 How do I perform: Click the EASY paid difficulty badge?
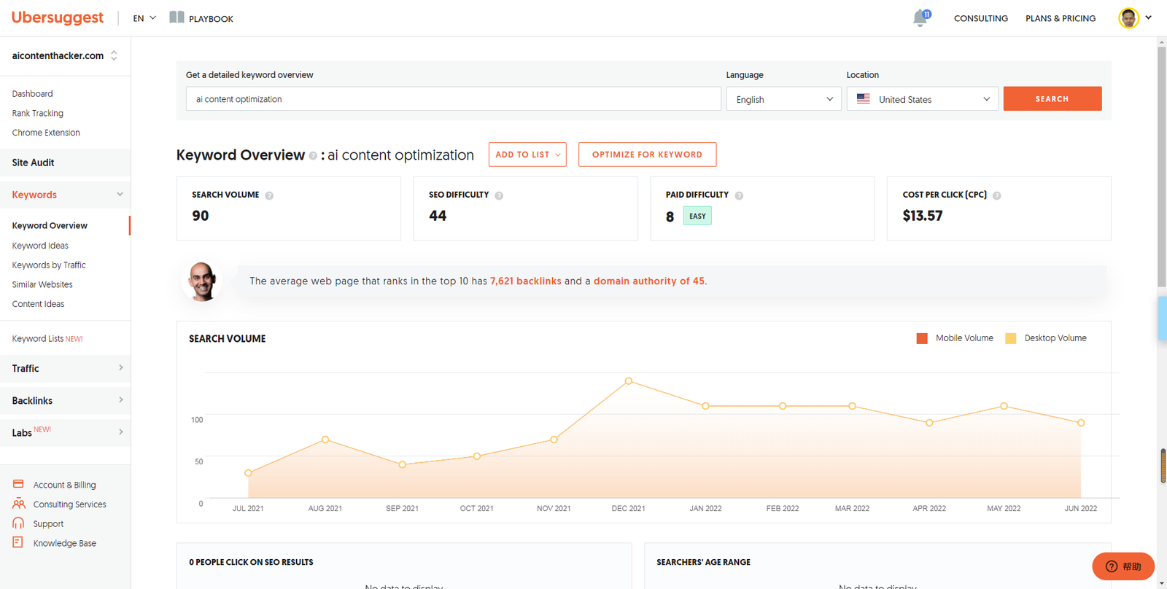tap(697, 216)
